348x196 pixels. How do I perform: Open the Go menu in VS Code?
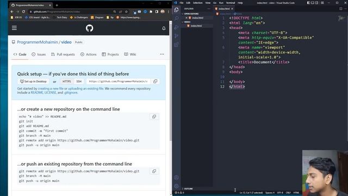tap(215, 3)
